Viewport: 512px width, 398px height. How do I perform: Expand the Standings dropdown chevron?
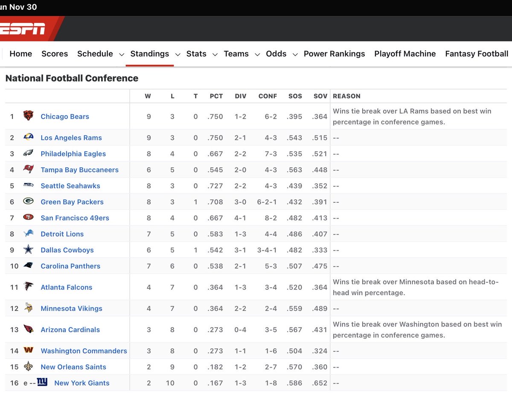[177, 55]
